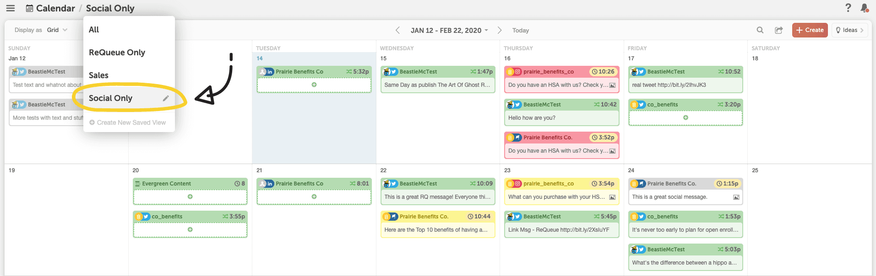Open the 'Test text and whatnot about' message
876x276 pixels.
pyautogui.click(x=47, y=85)
